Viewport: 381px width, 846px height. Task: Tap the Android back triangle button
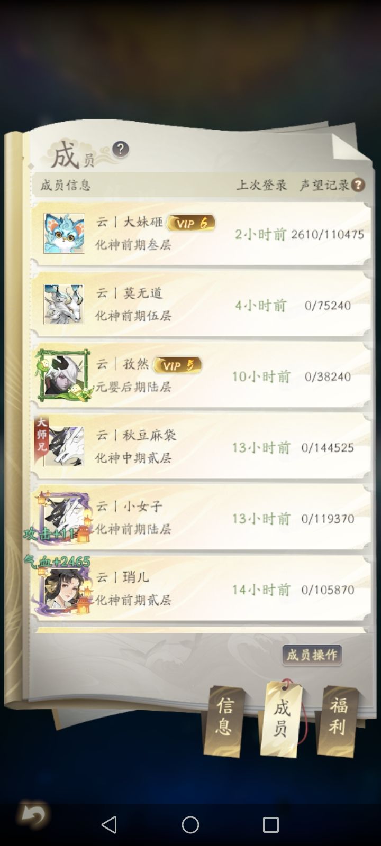coord(109,824)
